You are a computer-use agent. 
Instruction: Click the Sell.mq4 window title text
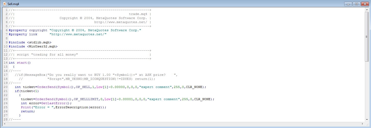pos(13,4)
